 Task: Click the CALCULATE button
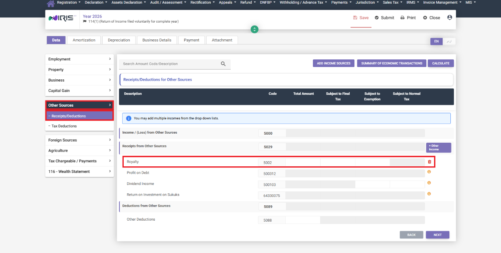point(441,63)
